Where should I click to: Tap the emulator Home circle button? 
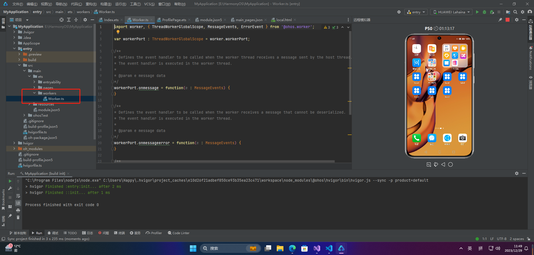450,164
